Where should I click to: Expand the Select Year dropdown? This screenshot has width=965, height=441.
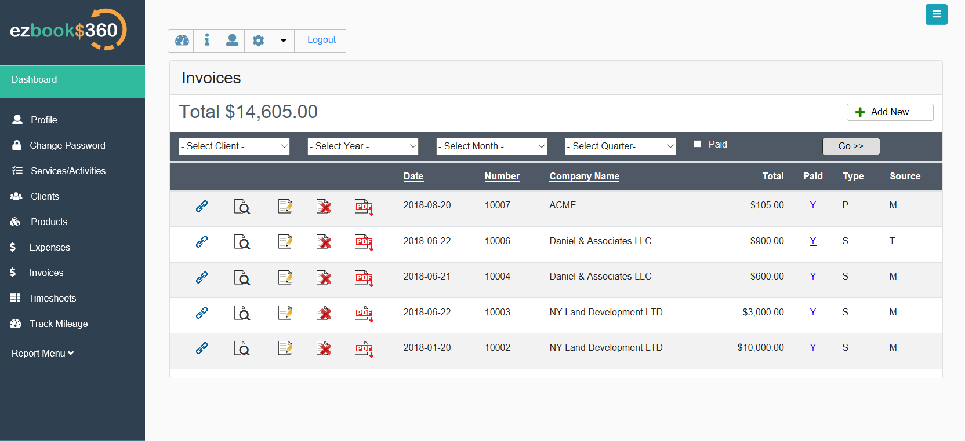click(363, 146)
